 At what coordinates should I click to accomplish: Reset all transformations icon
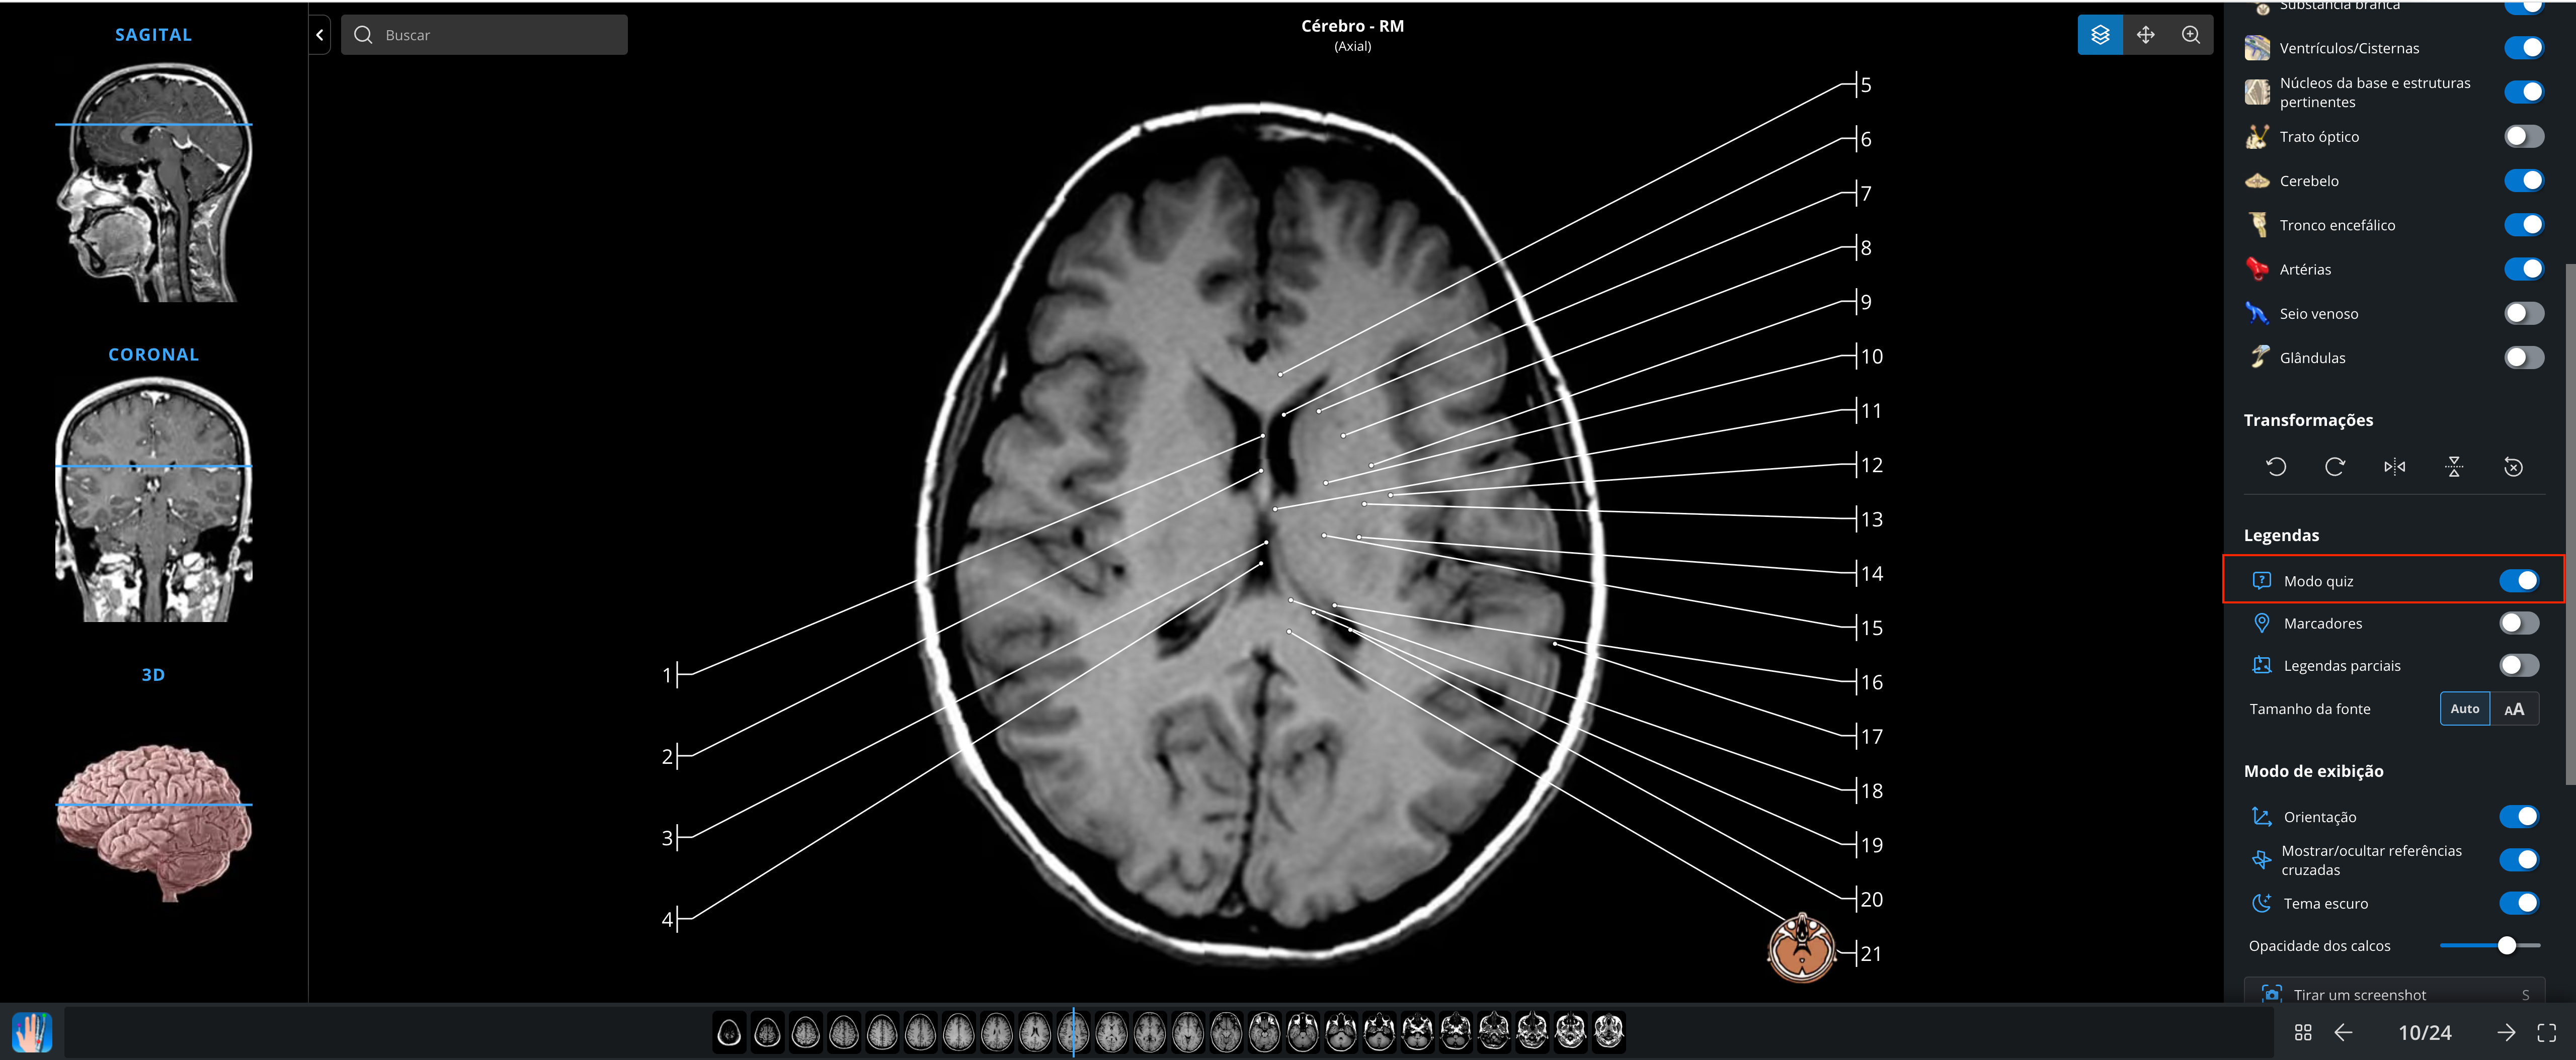(2513, 467)
